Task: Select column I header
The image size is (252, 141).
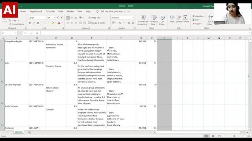Action: pos(164,38)
